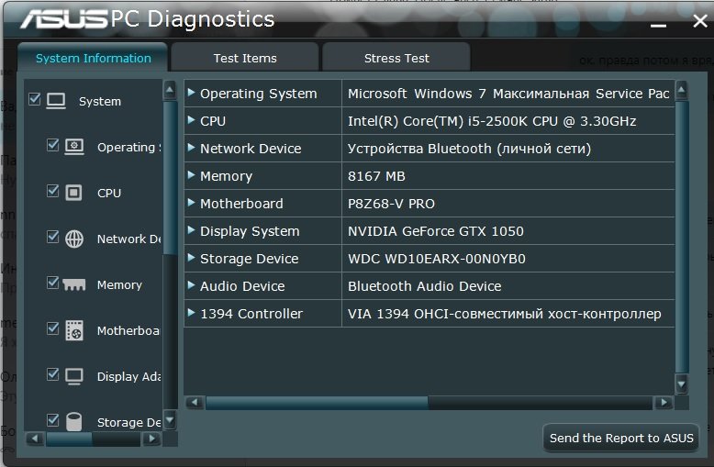Click the Display Adapter monitor icon
The width and height of the screenshot is (714, 467).
[74, 376]
